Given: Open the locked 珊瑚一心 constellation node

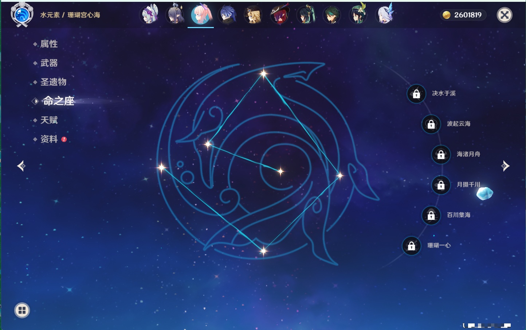Looking at the screenshot, I should click(412, 246).
